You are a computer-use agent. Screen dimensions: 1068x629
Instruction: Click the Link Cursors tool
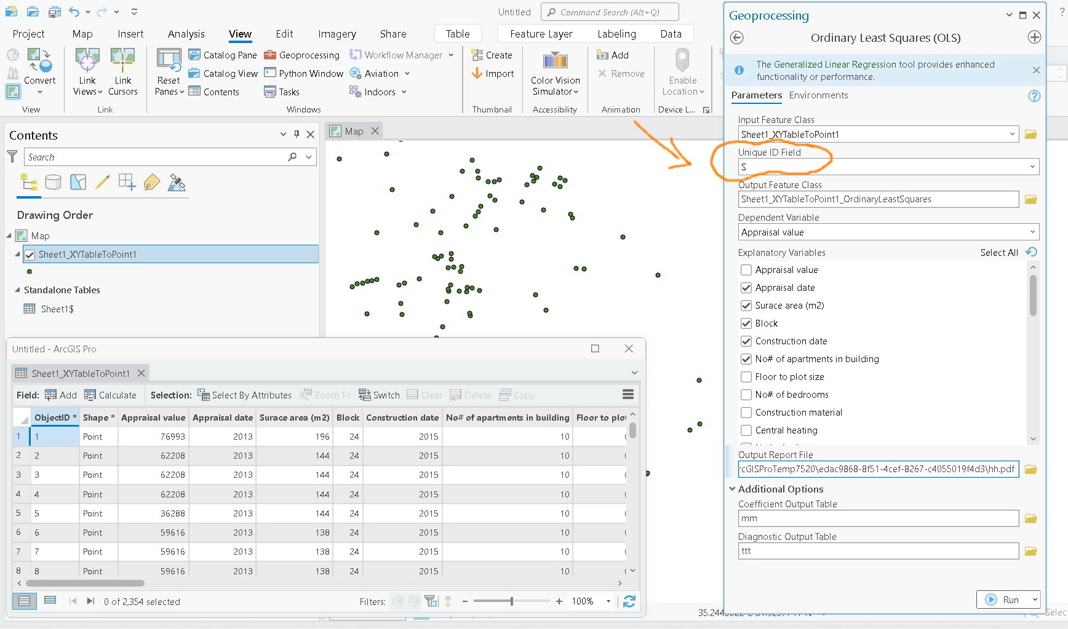coord(122,61)
